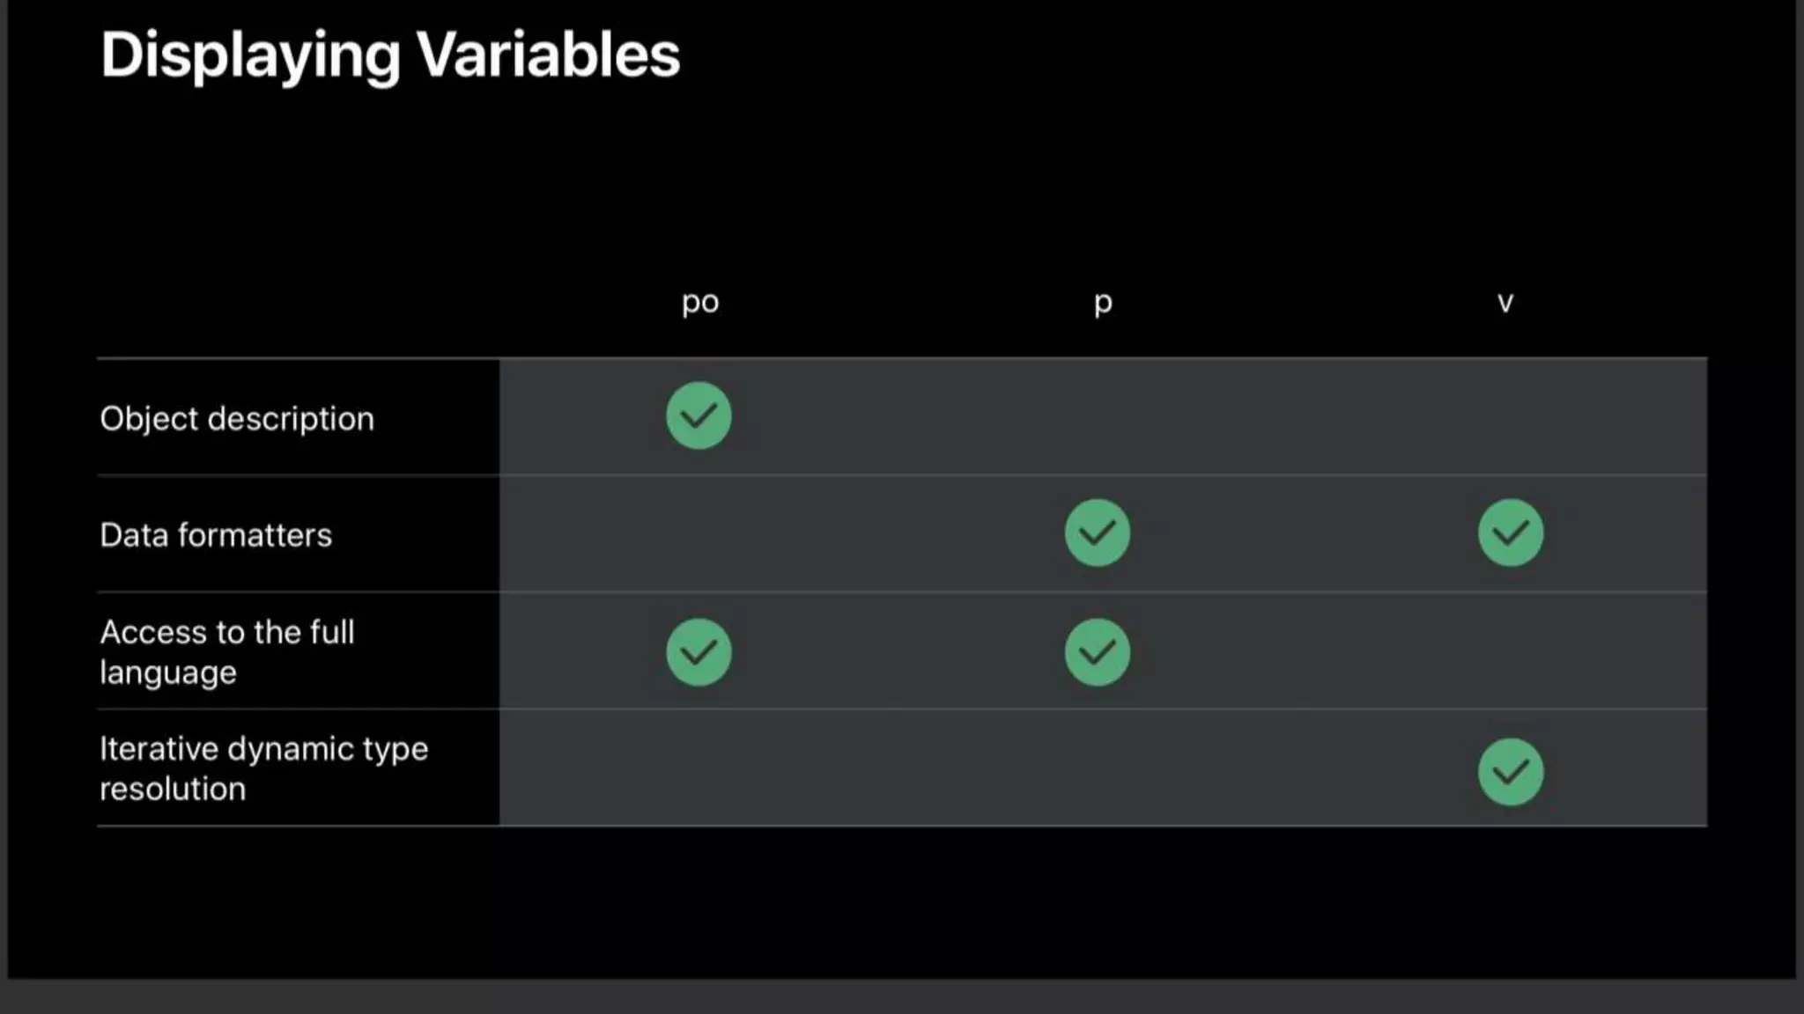Click the v checkmark for Data formatters
The width and height of the screenshot is (1804, 1014).
point(1511,533)
